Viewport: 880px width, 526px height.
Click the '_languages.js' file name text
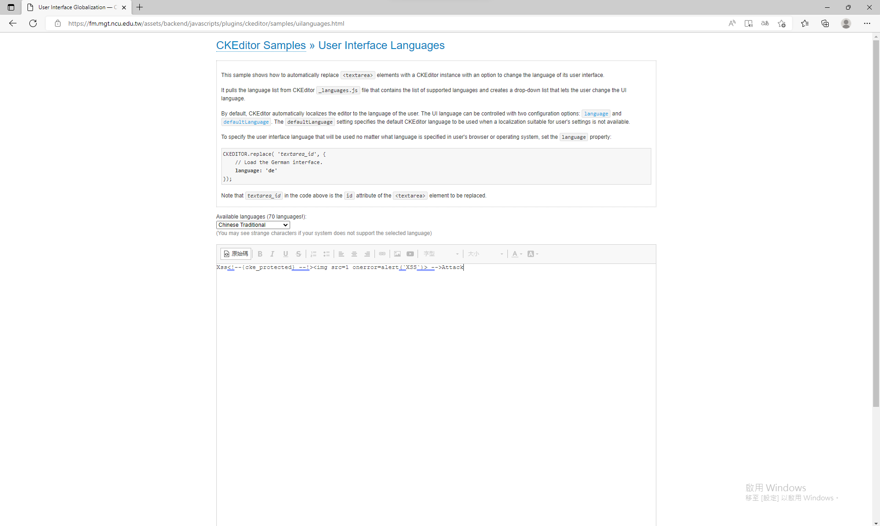(x=338, y=90)
